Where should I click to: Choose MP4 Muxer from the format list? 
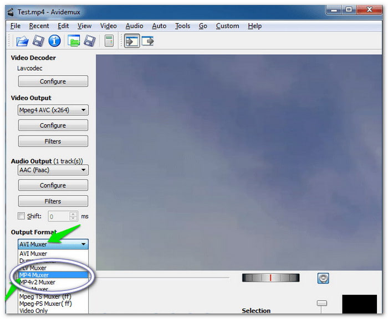pos(53,275)
